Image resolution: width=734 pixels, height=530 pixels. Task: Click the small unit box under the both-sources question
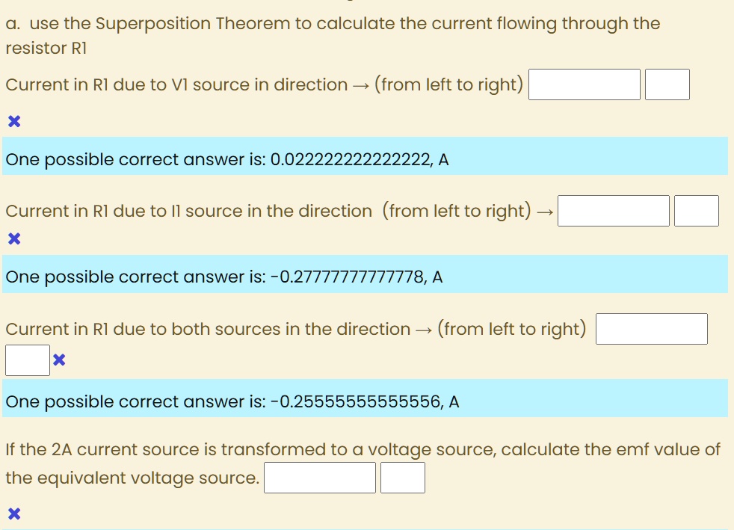pyautogui.click(x=27, y=360)
